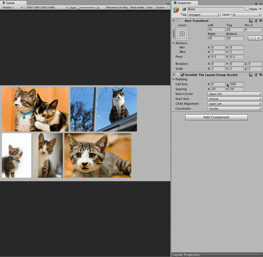
Task: Click the Cell Size Y field showing 500
Action: pyautogui.click(x=236, y=84)
